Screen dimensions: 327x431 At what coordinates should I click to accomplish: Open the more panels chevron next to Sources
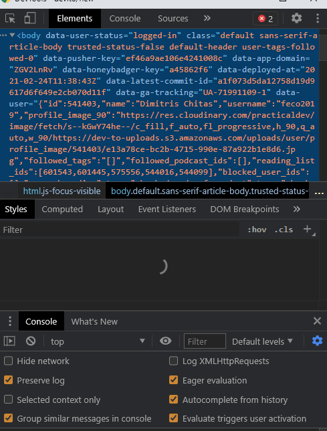tap(207, 19)
